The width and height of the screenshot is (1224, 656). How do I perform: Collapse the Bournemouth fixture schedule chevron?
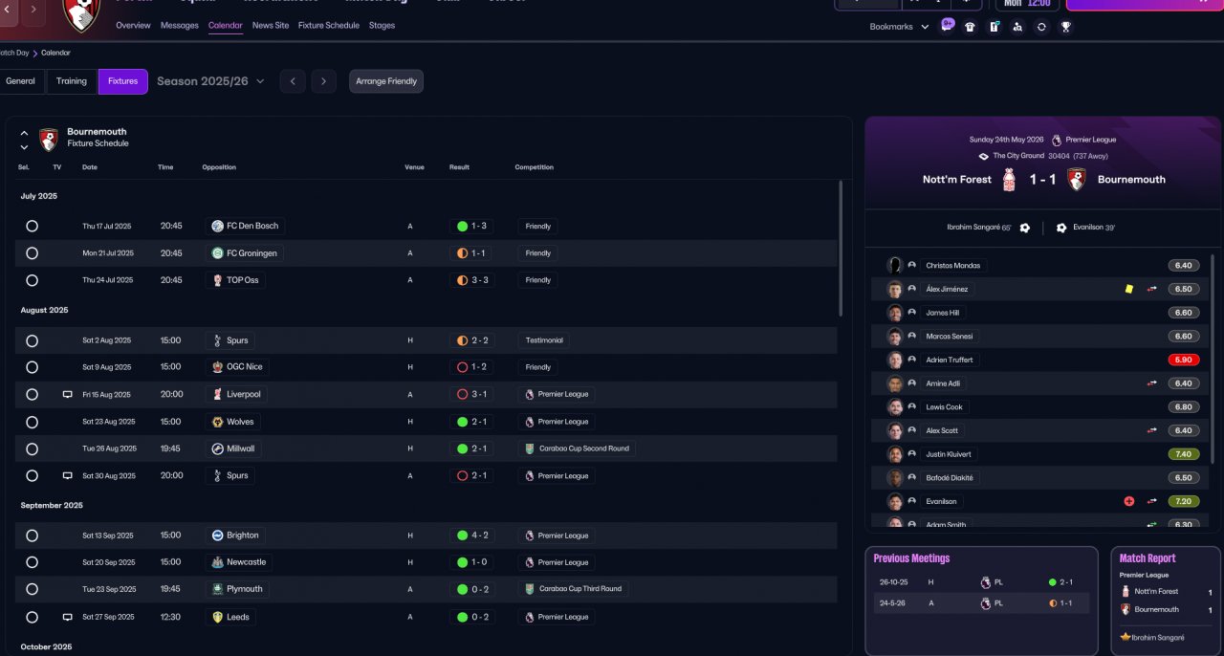coord(24,134)
